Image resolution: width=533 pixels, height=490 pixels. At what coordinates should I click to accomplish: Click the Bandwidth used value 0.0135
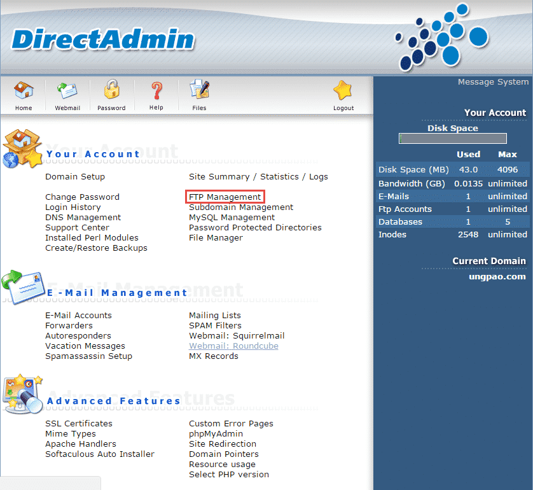[468, 184]
